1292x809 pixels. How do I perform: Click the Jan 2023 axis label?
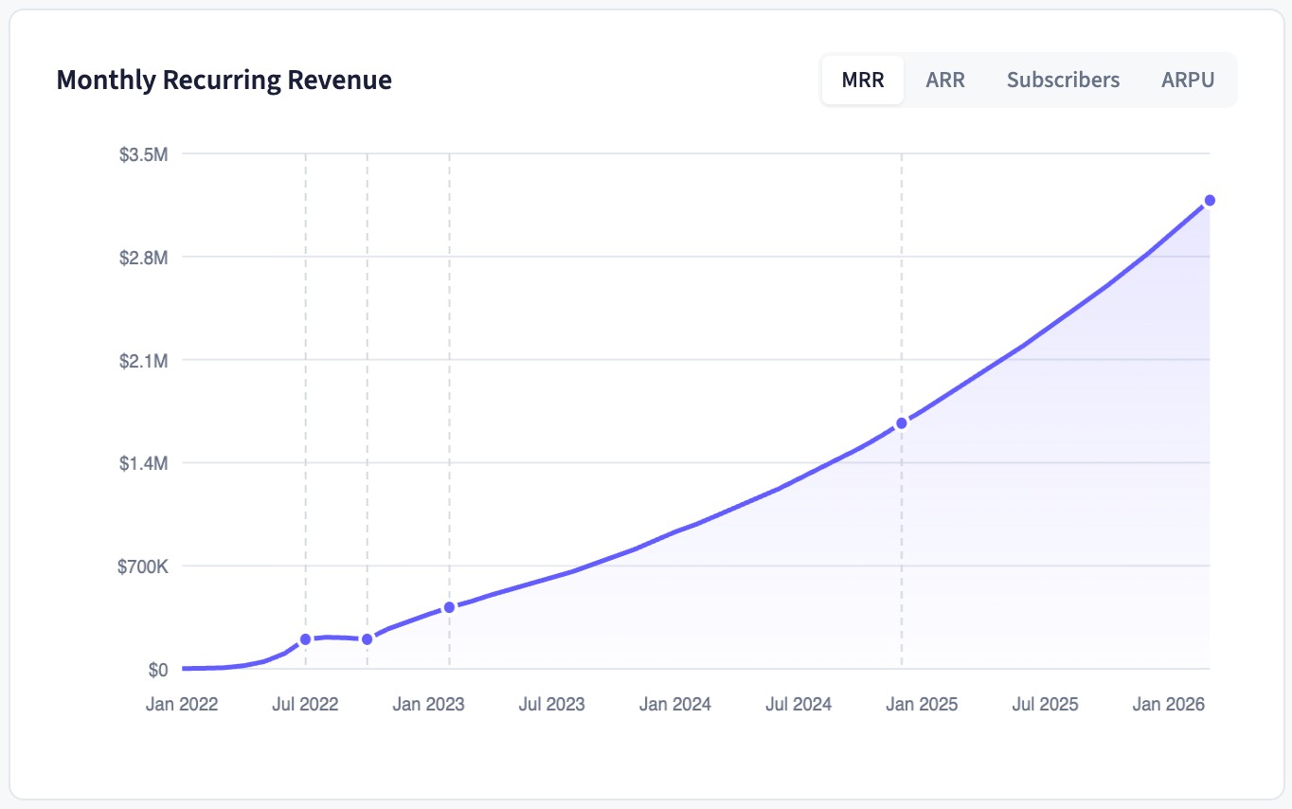click(430, 704)
